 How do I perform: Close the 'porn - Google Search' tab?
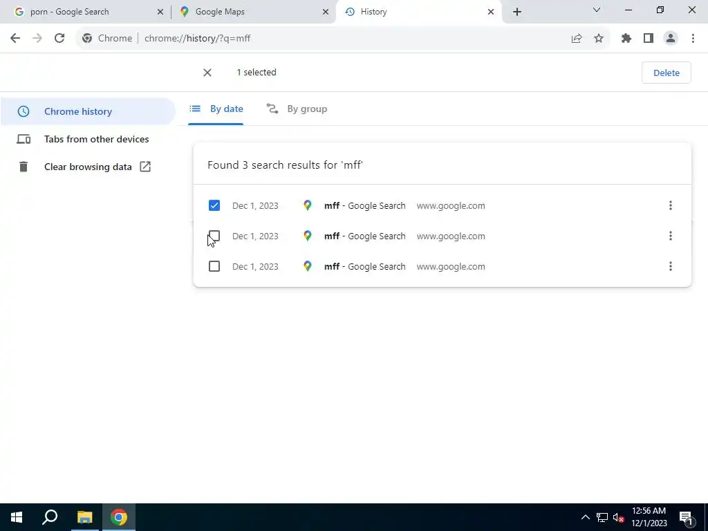point(160,12)
